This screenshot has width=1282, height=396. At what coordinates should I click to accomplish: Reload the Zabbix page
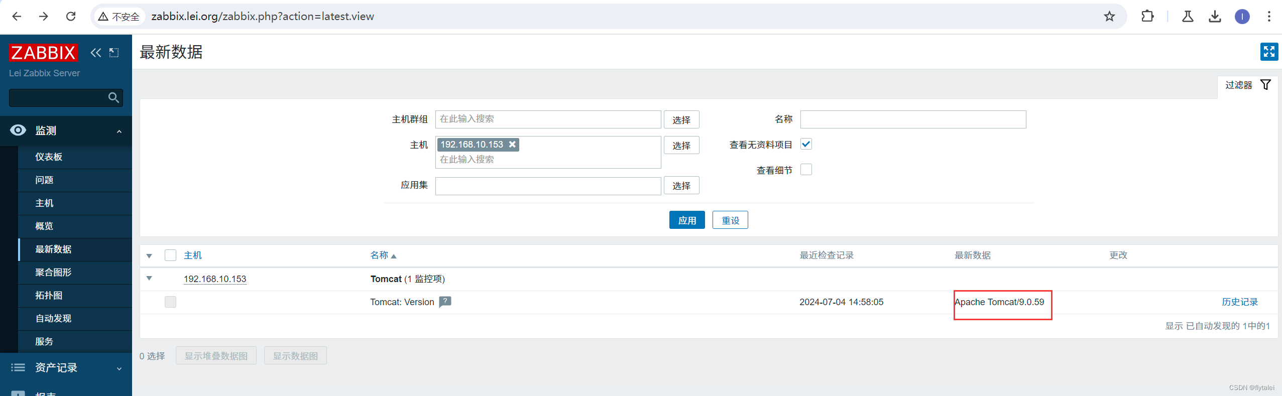tap(71, 17)
